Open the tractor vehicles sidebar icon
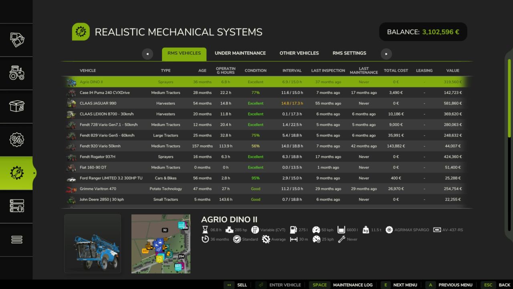 pos(16,73)
